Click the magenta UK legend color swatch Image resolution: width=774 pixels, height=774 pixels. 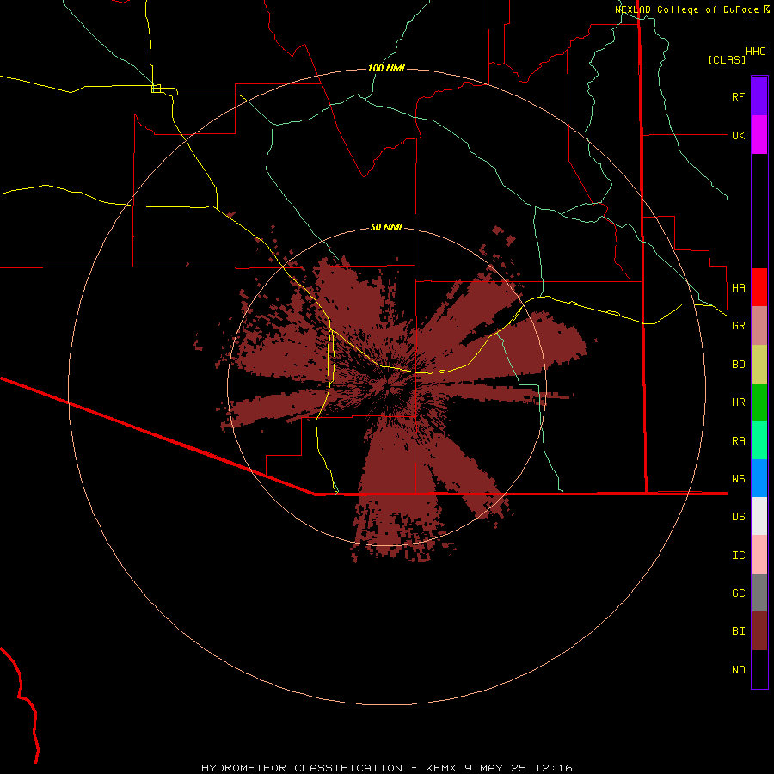click(x=759, y=135)
